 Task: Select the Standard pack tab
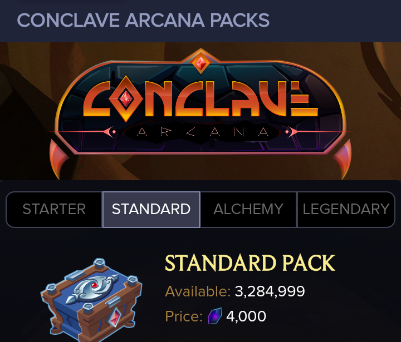pyautogui.click(x=151, y=209)
